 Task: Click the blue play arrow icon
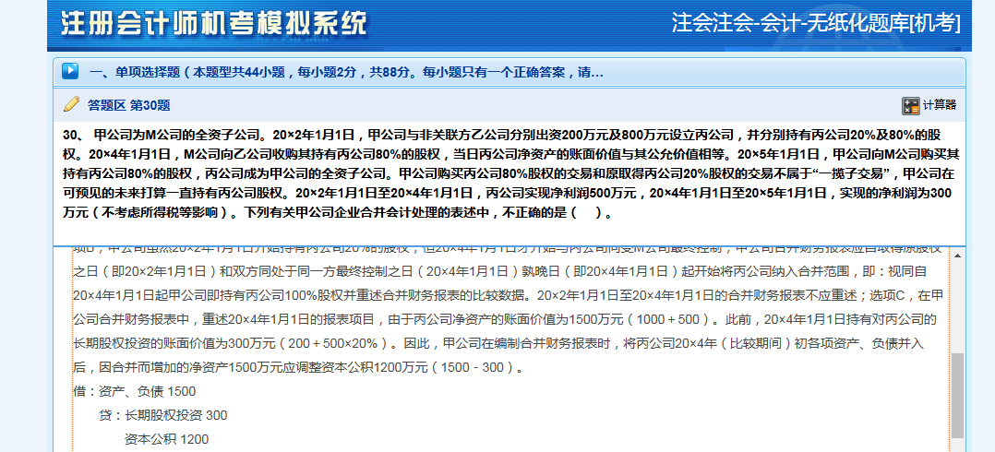[70, 71]
